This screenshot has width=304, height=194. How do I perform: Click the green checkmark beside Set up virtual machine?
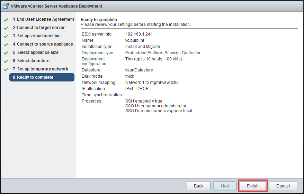coord(6,36)
